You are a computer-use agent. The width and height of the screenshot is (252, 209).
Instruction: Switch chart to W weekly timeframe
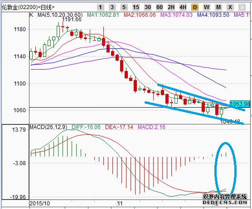click(207, 7)
